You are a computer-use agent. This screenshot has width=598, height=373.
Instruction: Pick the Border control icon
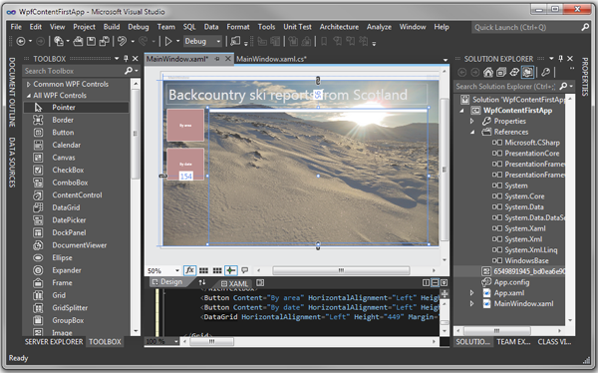coord(38,120)
